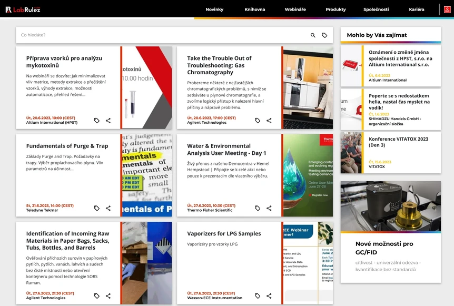This screenshot has width=454, height=306.
Task: Click the tag icon on Raw Materials identification card
Action: point(96,296)
